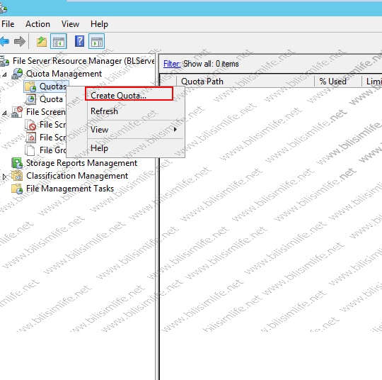Click the blue Help question mark icon
The height and width of the screenshot is (380, 382).
79,41
